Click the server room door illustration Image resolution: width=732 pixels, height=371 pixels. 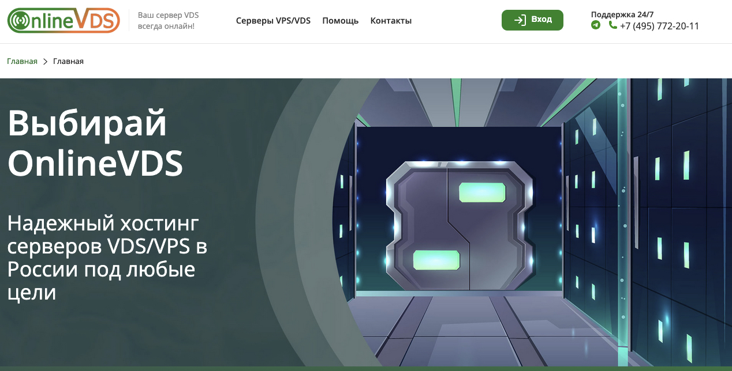[459, 225]
